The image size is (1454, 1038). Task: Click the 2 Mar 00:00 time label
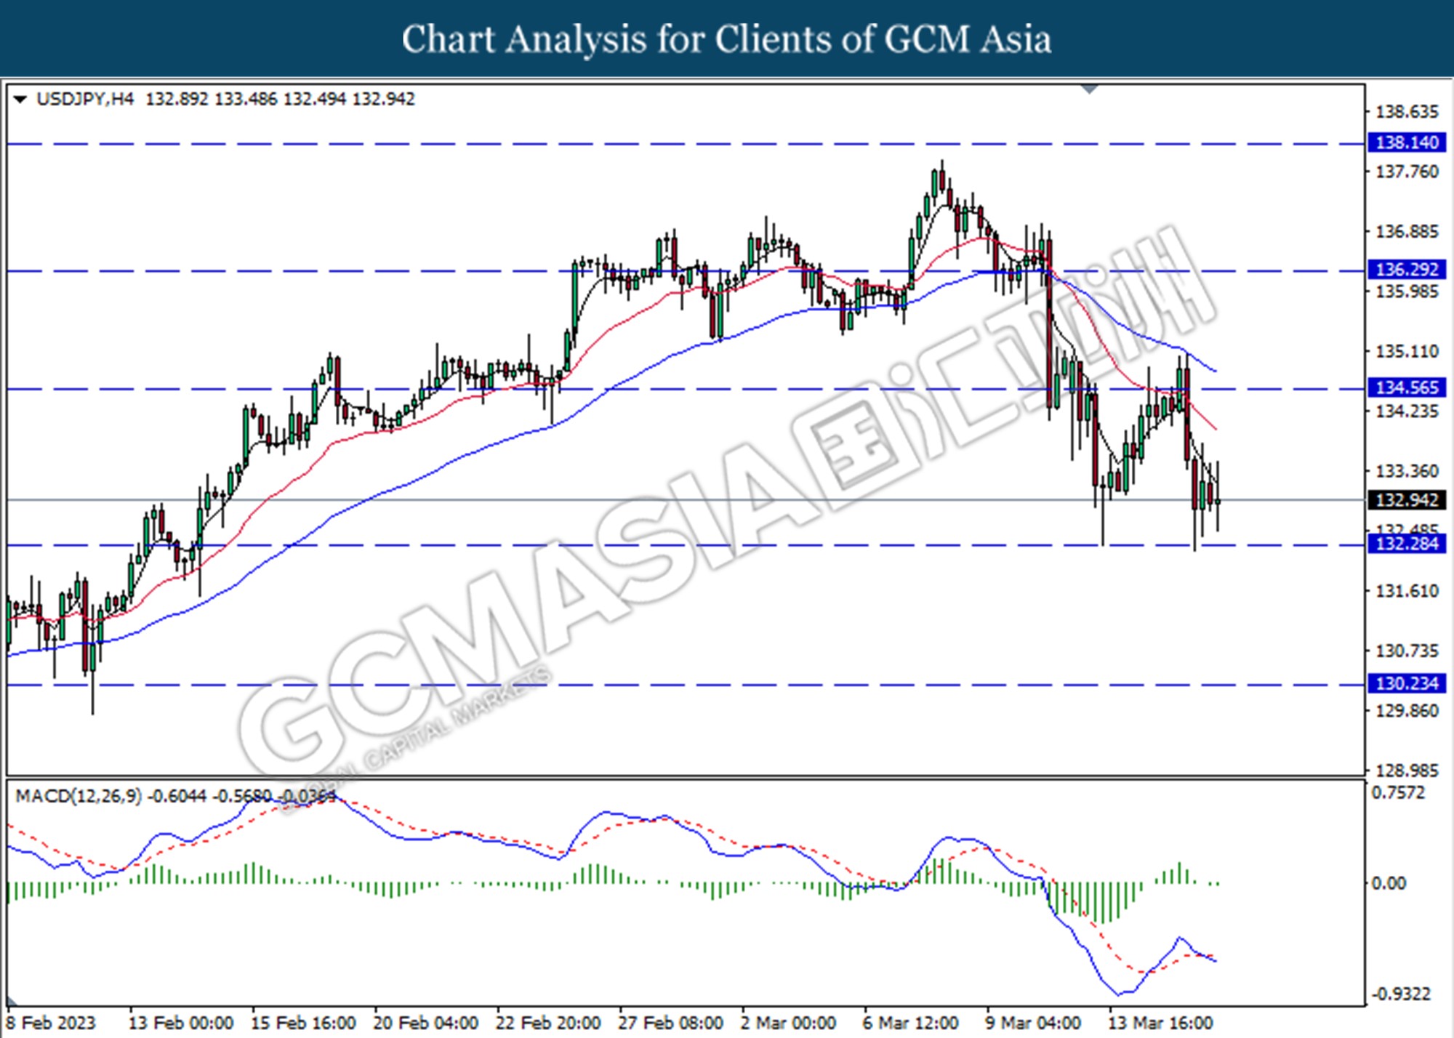click(789, 1023)
